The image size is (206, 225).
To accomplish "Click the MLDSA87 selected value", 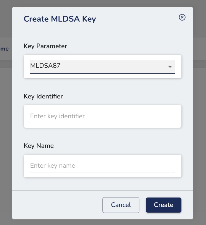I will tap(45, 66).
